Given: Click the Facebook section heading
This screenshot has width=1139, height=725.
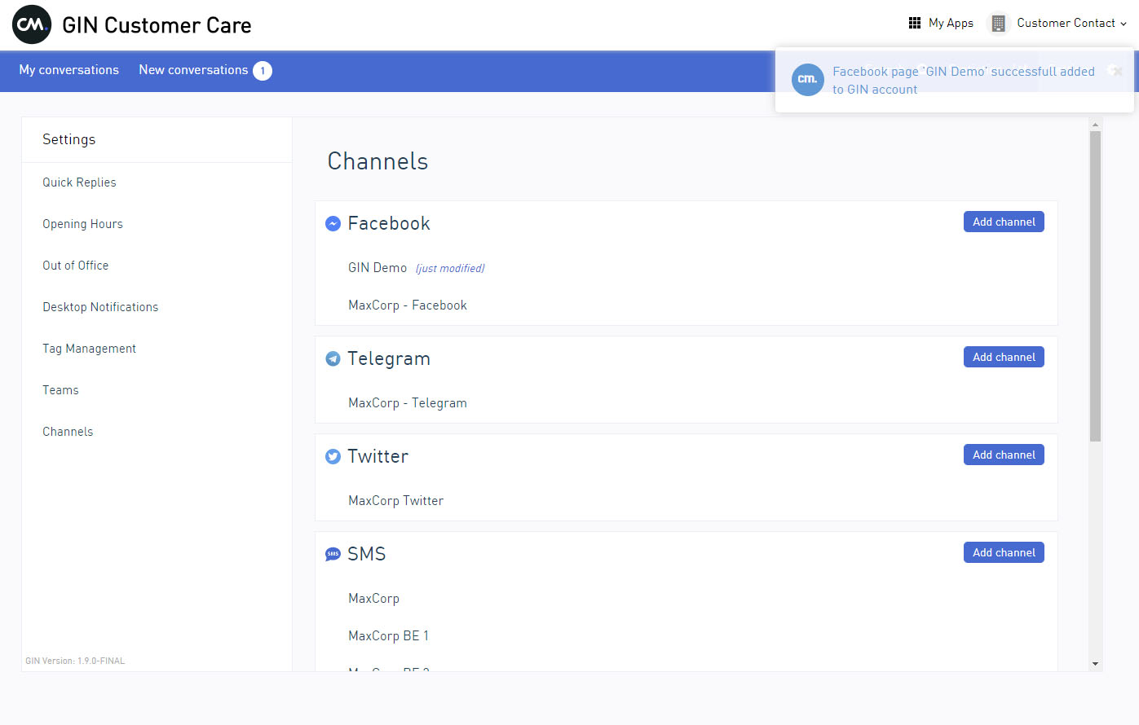Looking at the screenshot, I should (388, 223).
